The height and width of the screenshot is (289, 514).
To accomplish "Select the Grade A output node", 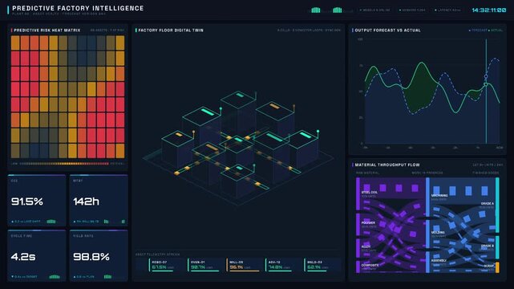I will click(x=497, y=205).
